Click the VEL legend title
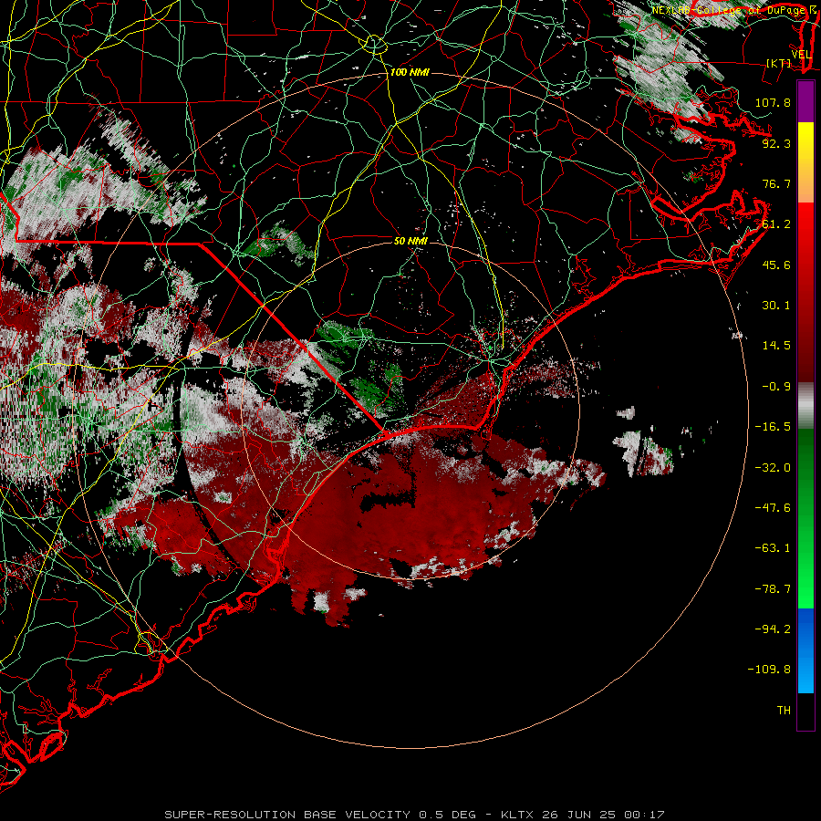The width and height of the screenshot is (821, 821). tap(801, 55)
